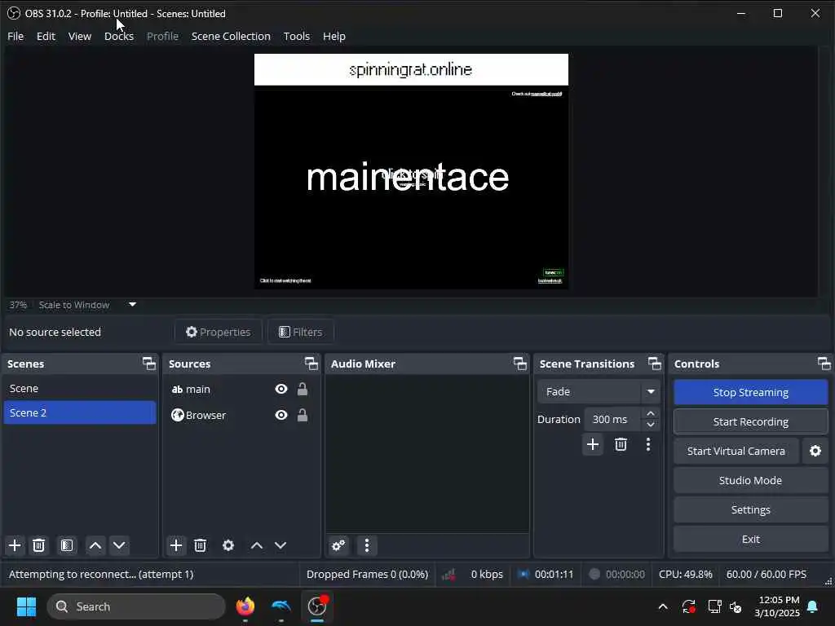Pop out the Controls dock
The image size is (835, 626).
tap(824, 364)
